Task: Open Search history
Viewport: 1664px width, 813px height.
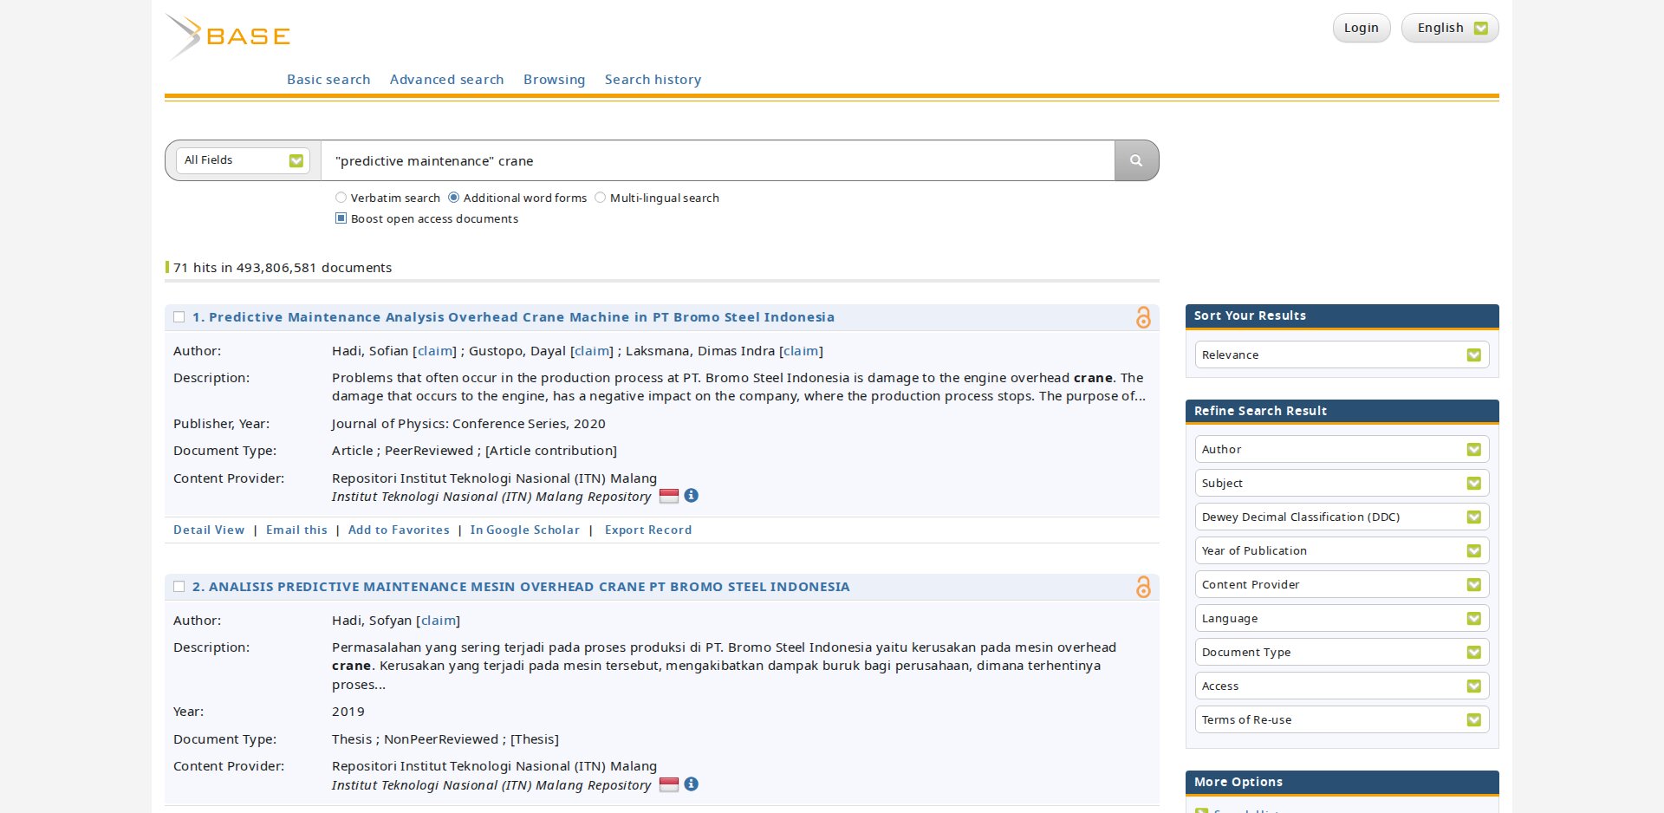Action: 653,80
